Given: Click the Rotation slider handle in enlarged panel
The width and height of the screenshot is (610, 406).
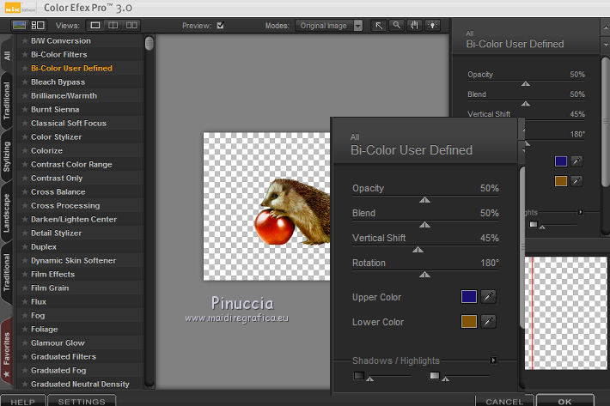Looking at the screenshot, I should coord(424,275).
